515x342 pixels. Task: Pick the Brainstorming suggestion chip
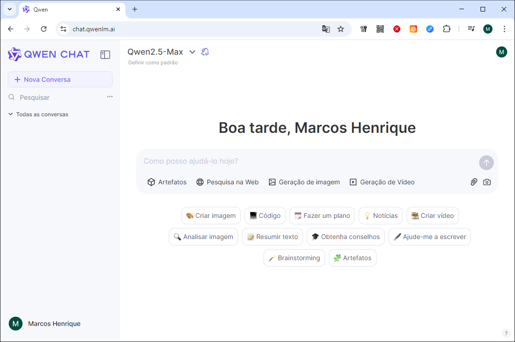pyautogui.click(x=294, y=258)
